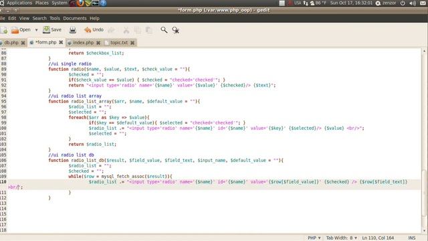Open the System menu in top panel
Screen dimensions: 428x241
coord(60,3)
